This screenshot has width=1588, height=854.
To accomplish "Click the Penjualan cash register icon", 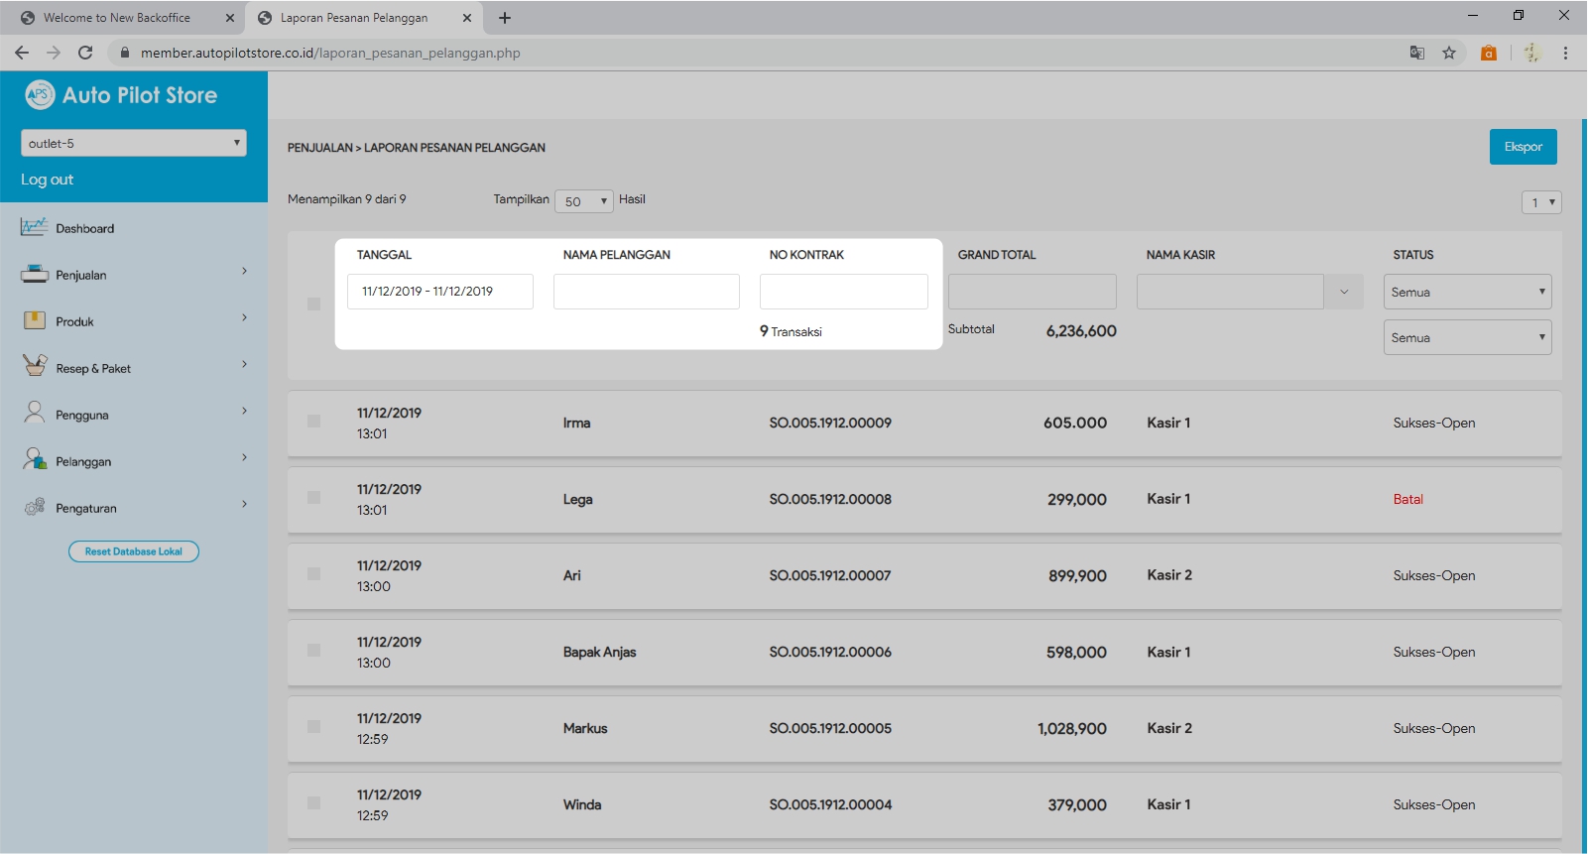I will (34, 274).
